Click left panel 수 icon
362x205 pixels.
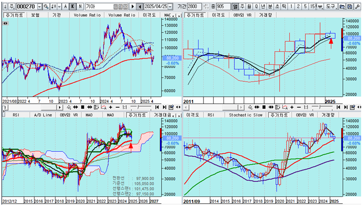(x=69, y=107)
